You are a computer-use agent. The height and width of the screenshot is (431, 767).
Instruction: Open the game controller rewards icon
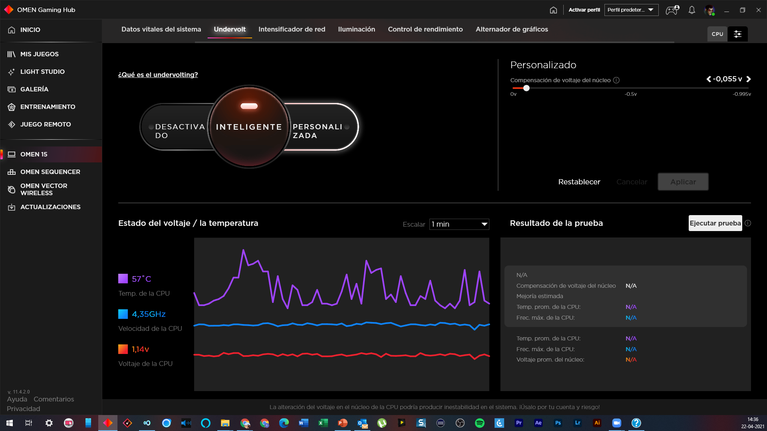672,10
